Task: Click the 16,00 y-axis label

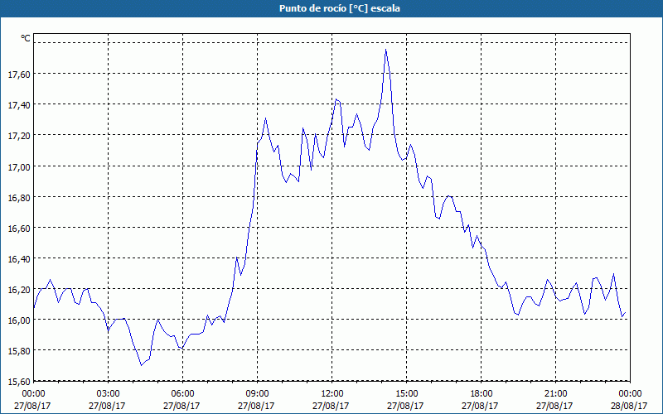Action: [x=19, y=320]
